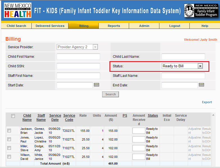Screen dimensions: 220x168
Task: Go to the Child Search tab
Action: [16, 26]
